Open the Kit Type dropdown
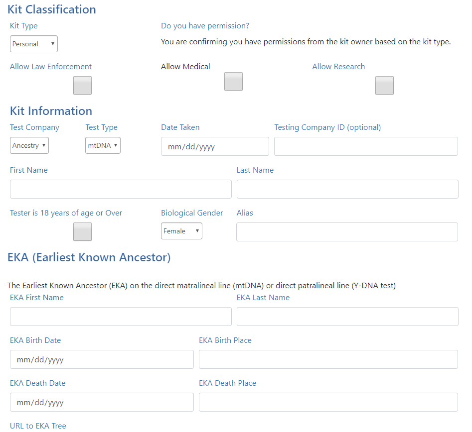 [x=34, y=44]
